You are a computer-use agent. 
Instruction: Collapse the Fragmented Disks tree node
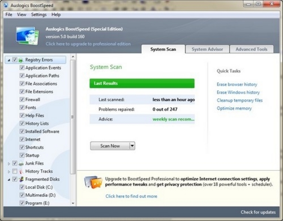point(9,180)
